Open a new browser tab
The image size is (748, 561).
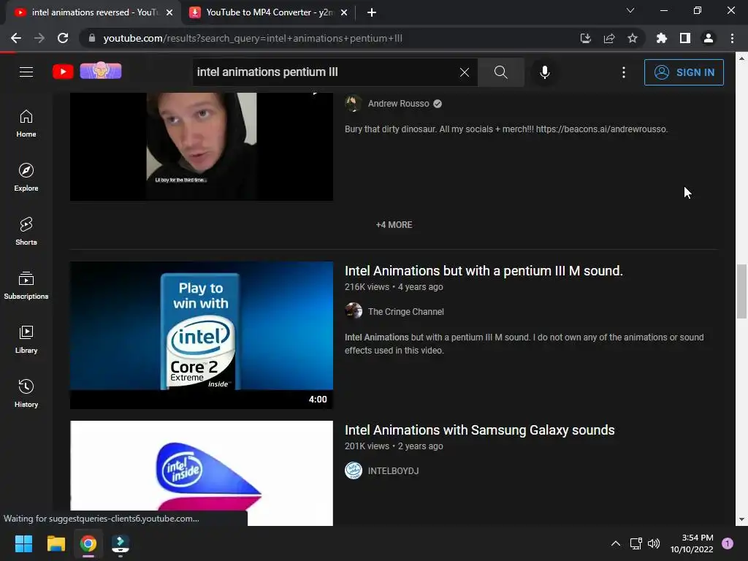[x=372, y=12]
